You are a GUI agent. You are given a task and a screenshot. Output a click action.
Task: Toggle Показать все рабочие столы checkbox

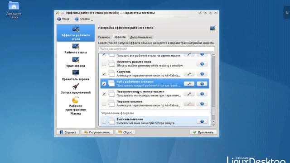[x=104, y=54]
